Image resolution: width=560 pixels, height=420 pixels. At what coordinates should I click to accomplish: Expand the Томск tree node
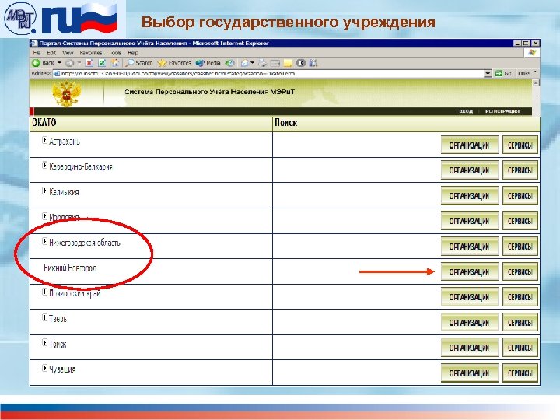click(44, 343)
